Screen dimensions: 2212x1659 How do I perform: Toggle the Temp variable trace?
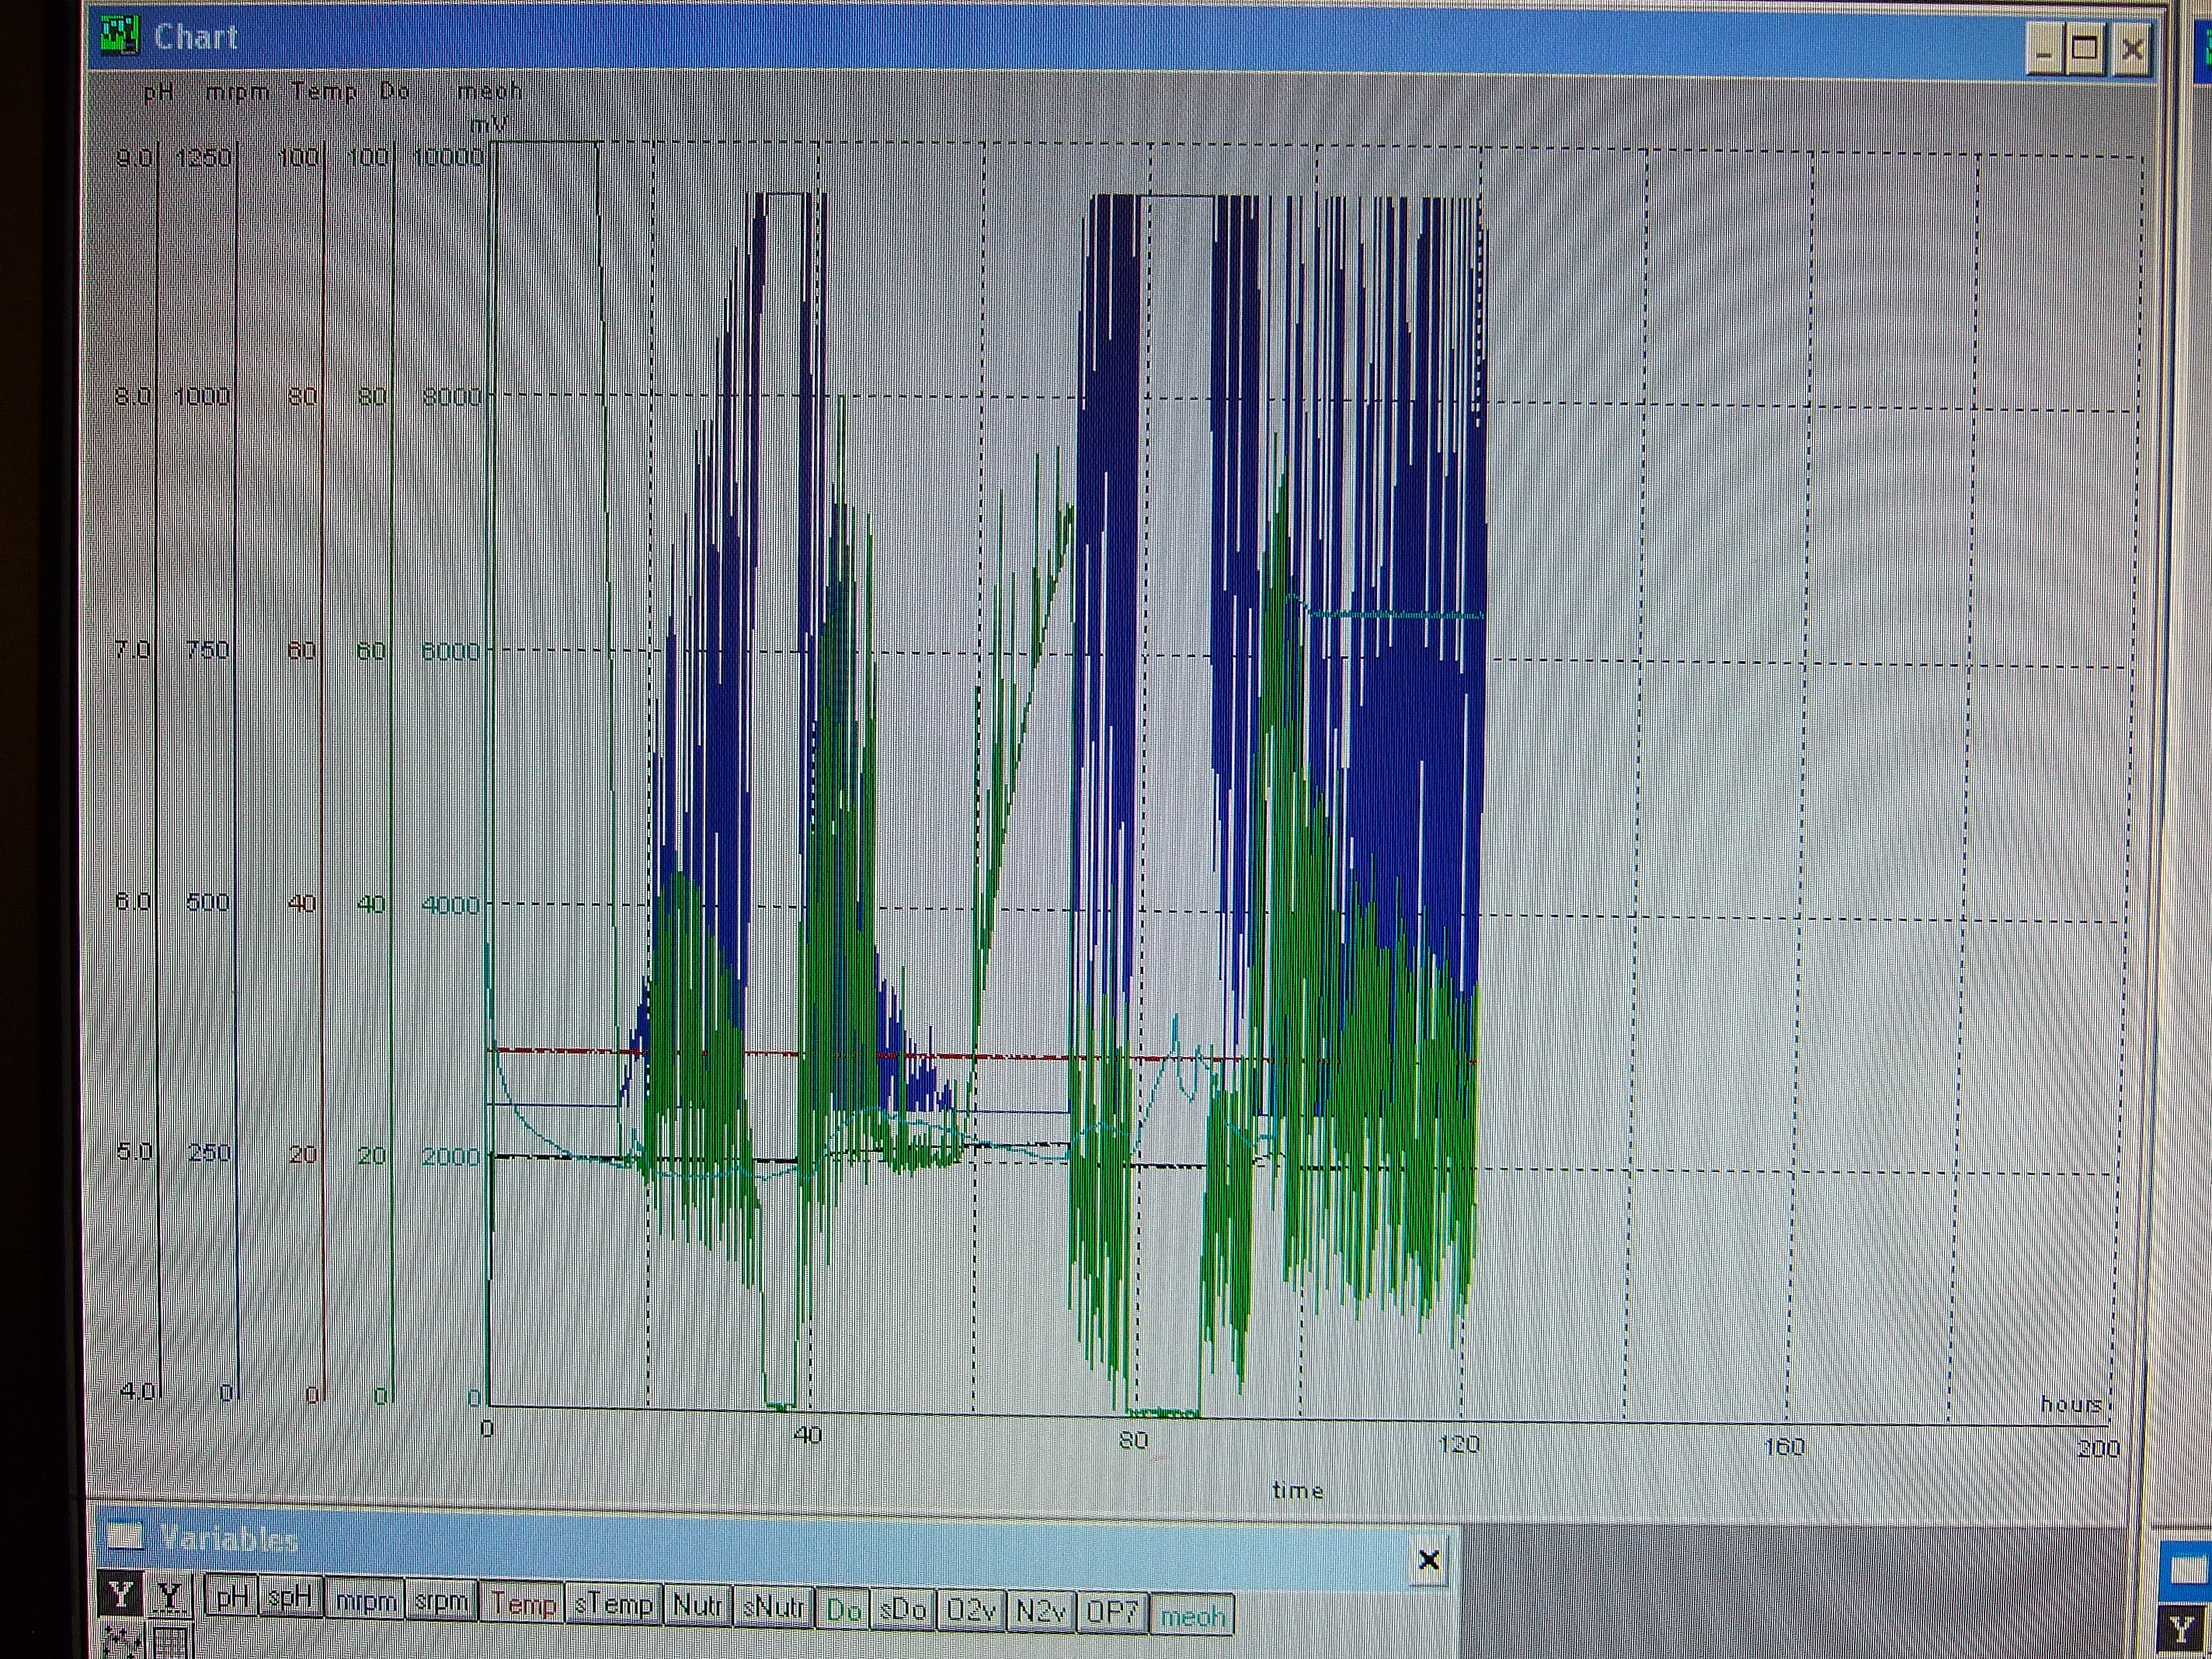[522, 1603]
